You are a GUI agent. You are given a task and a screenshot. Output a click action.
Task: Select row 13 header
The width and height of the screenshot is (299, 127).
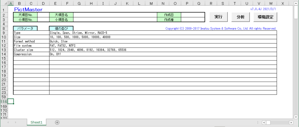click(x=3, y=50)
